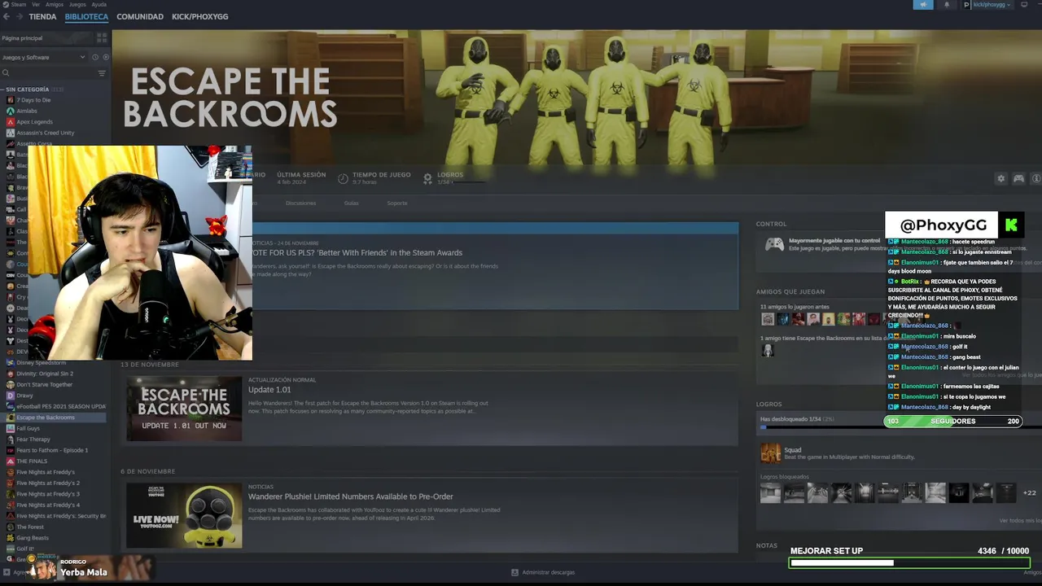Click the Youtooz plushie news thumbnail
Viewport: 1042px width, 586px height.
point(184,515)
